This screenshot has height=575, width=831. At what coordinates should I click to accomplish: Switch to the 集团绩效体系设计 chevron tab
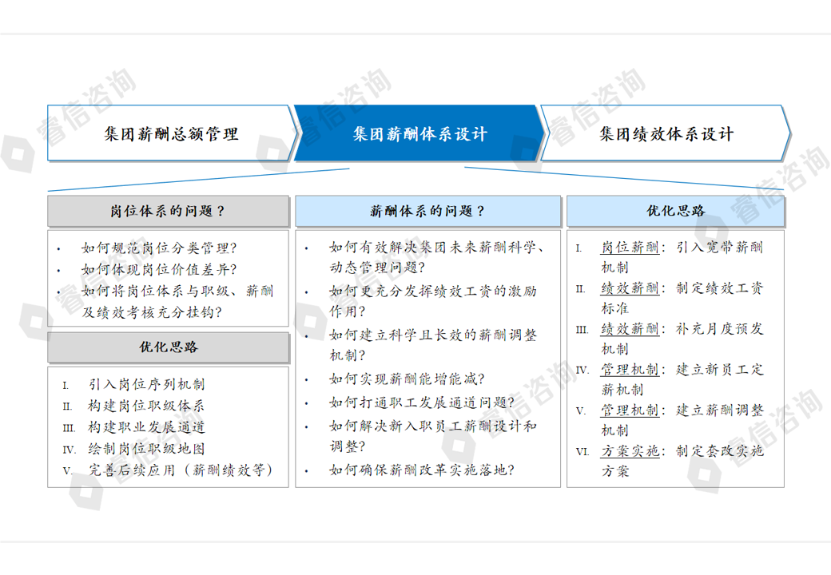(666, 133)
